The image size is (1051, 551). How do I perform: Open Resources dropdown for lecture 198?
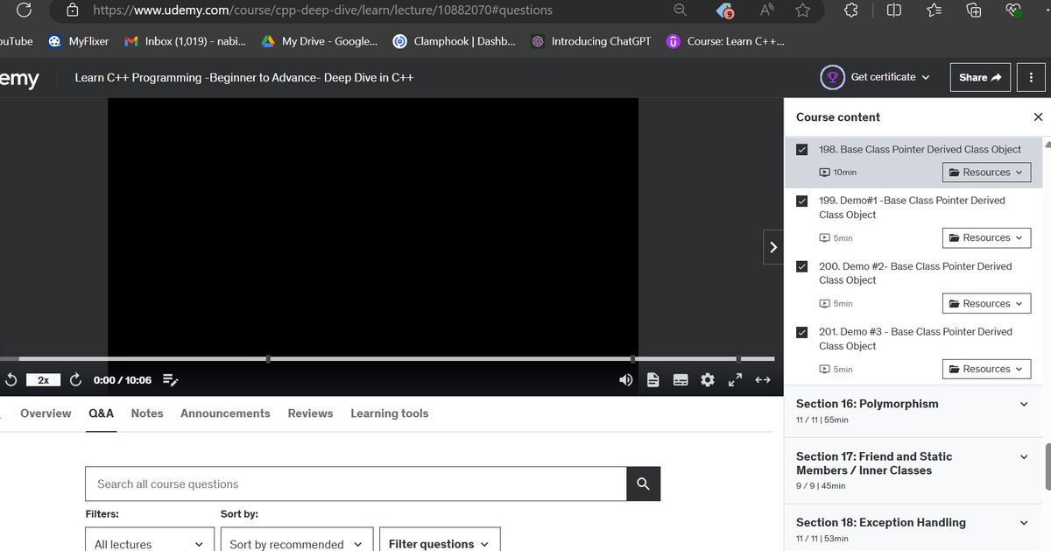[986, 173]
